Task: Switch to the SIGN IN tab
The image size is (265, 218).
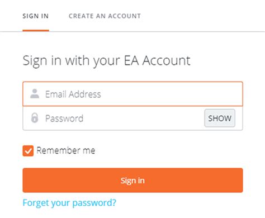Action: [x=36, y=16]
